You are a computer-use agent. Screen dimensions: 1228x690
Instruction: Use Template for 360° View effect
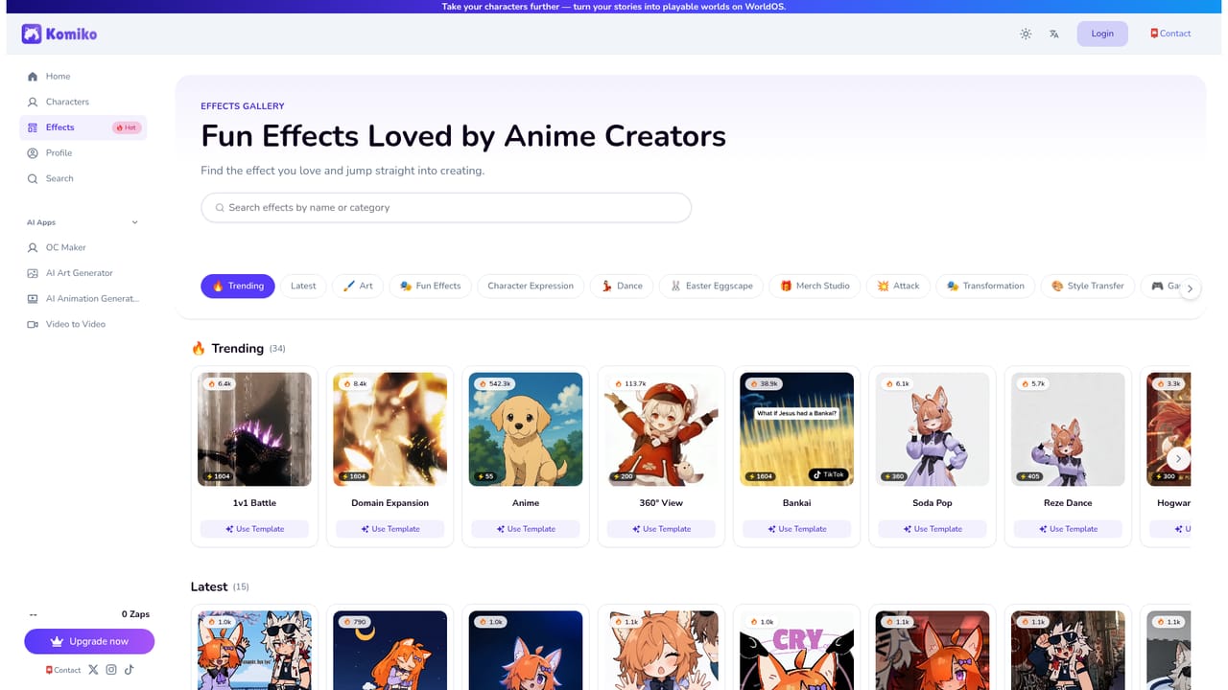pos(661,529)
